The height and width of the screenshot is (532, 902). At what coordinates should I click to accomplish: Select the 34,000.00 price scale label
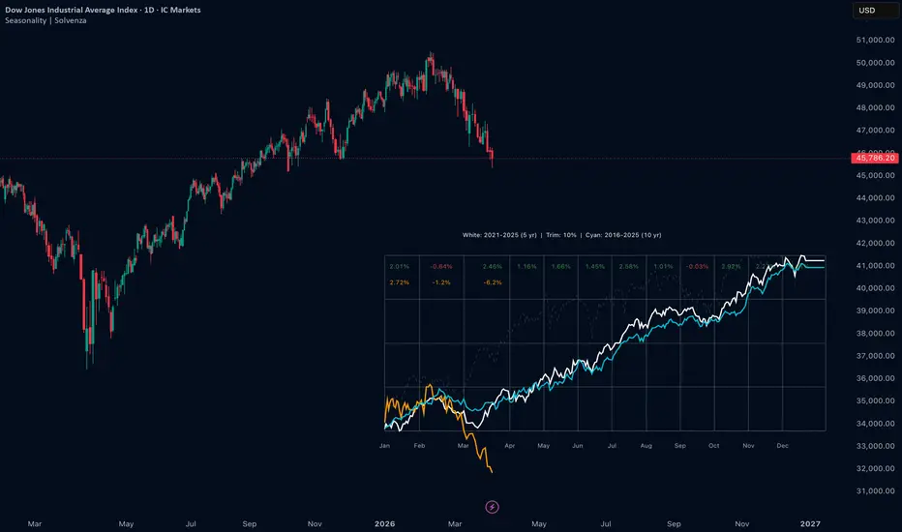click(876, 424)
